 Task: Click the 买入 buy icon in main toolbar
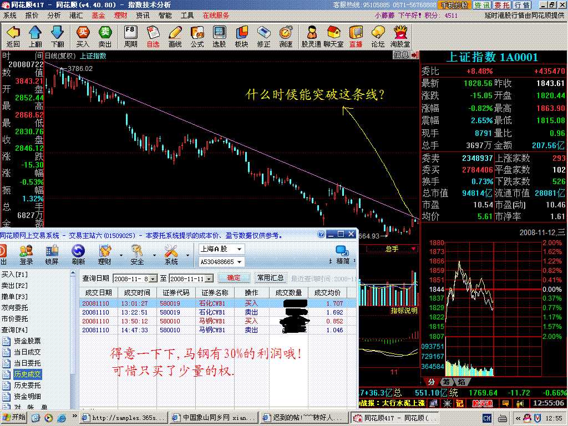[83, 36]
